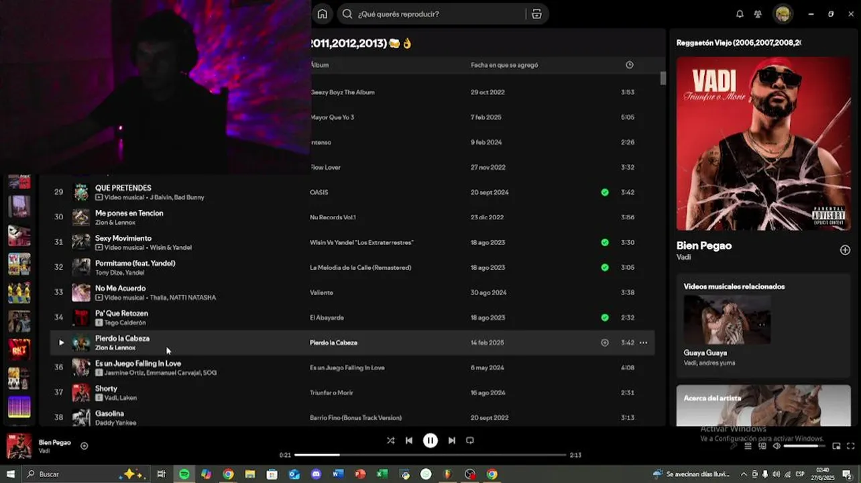Image resolution: width=861 pixels, height=483 pixels.
Task: Open the play queue icon
Action: [x=748, y=446]
